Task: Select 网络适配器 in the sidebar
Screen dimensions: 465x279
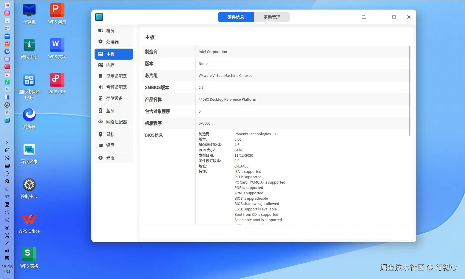Action: point(114,122)
